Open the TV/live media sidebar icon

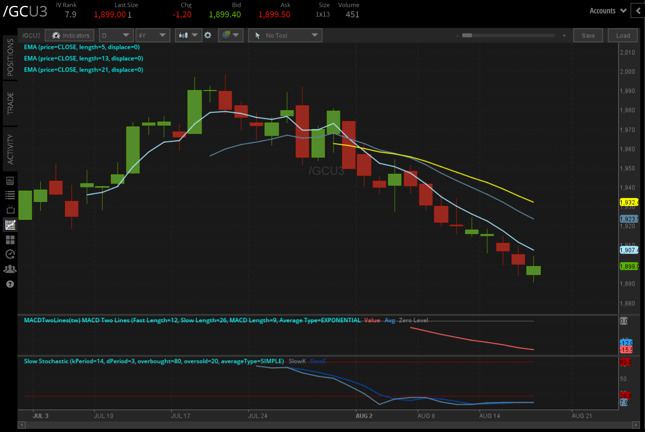click(10, 209)
